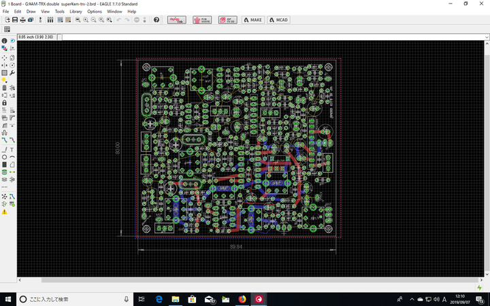Select the Delete trash can tool
This screenshot has width=490, height=306.
[4, 88]
